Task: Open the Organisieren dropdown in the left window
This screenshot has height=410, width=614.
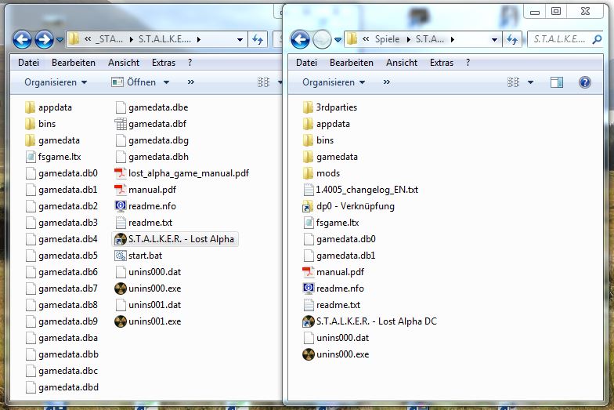Action: point(56,82)
